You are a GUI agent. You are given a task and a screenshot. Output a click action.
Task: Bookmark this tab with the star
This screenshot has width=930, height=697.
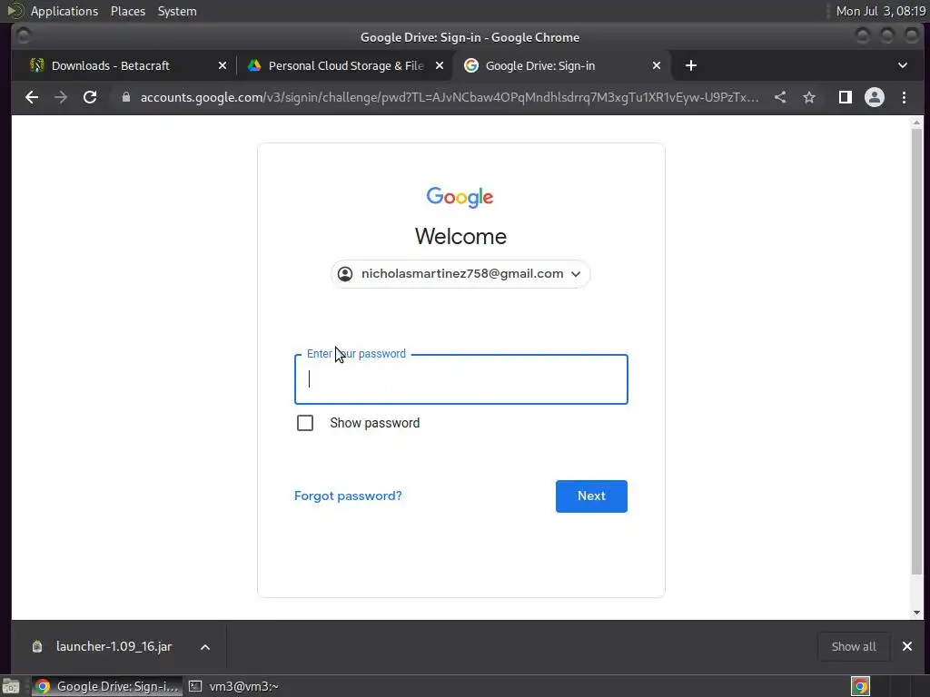pyautogui.click(x=809, y=97)
